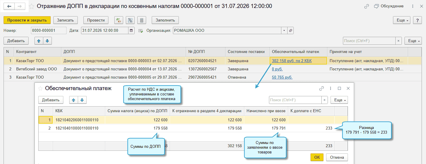Image resolution: width=426 pixels, height=164 pixels.
Task: Select КБК 18210402060011000110 row
Action: [193, 120]
